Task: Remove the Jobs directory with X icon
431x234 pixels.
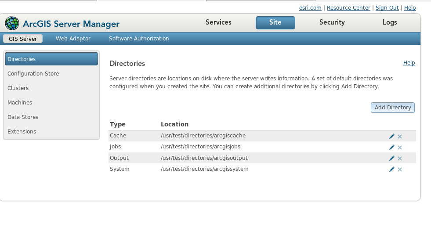Action: (x=400, y=148)
